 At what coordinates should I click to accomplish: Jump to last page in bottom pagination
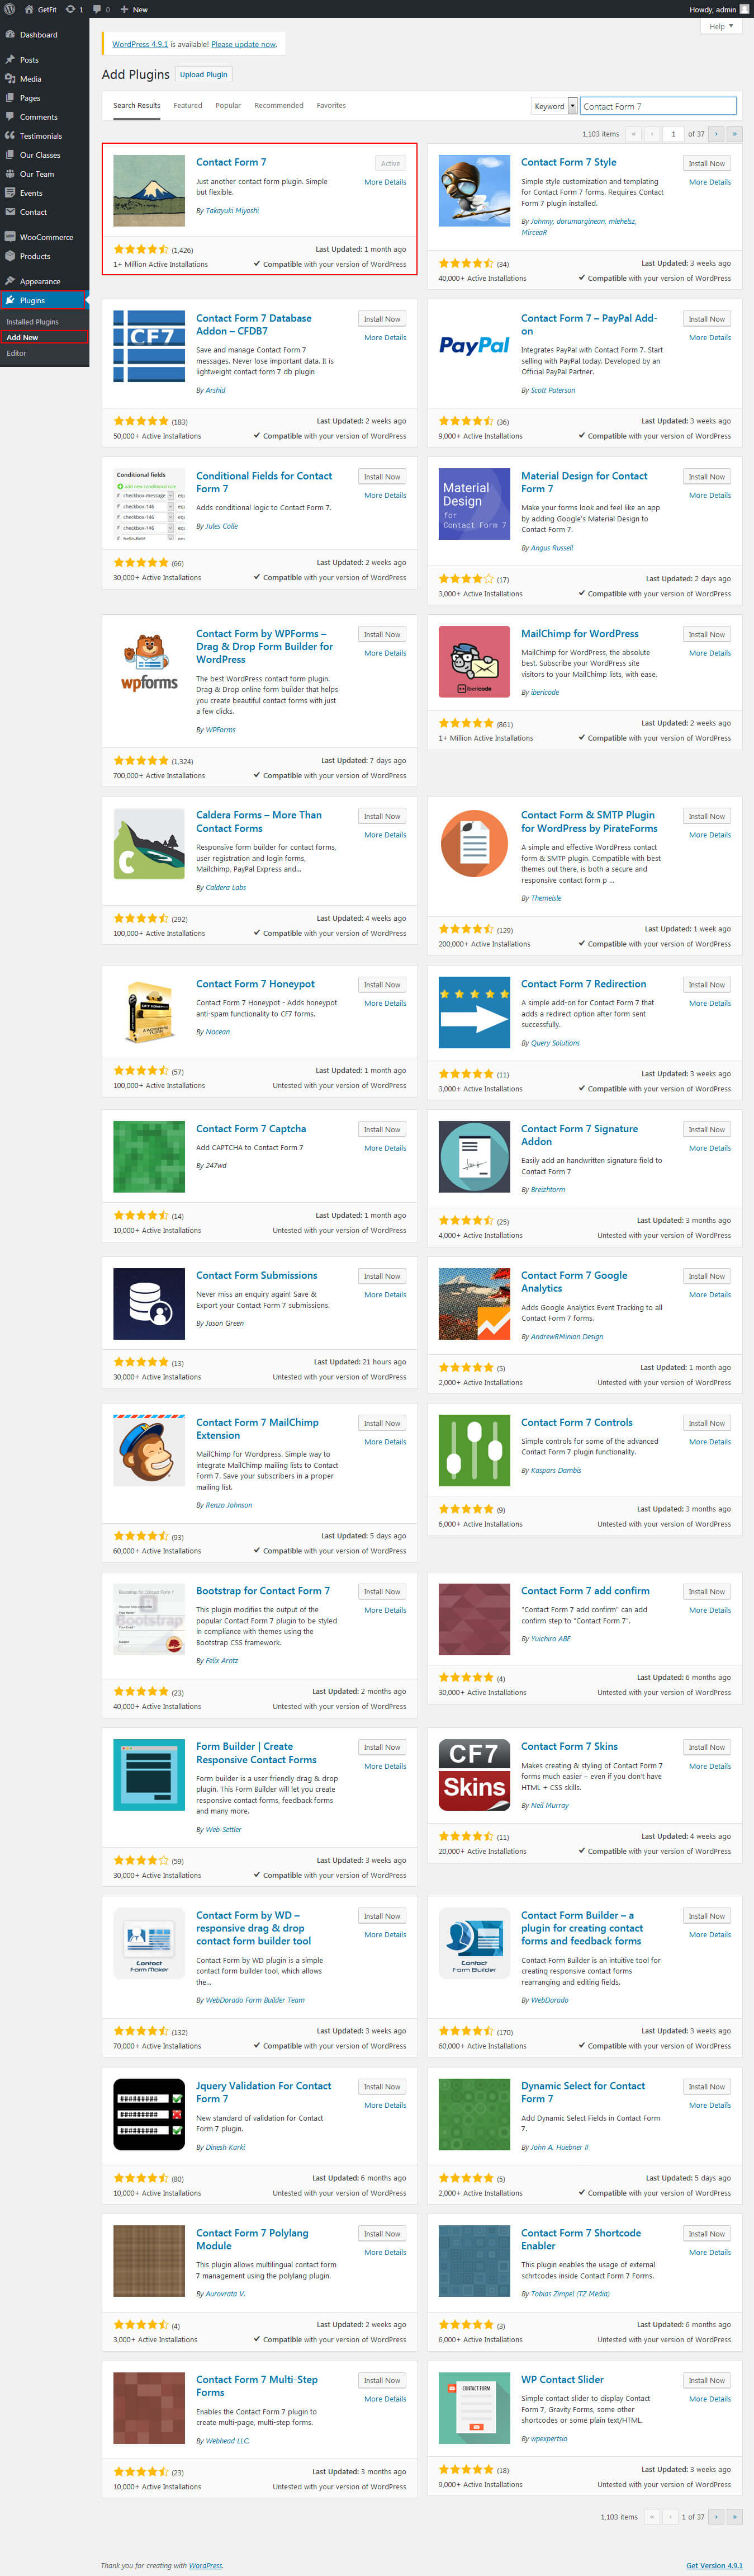tap(735, 2517)
